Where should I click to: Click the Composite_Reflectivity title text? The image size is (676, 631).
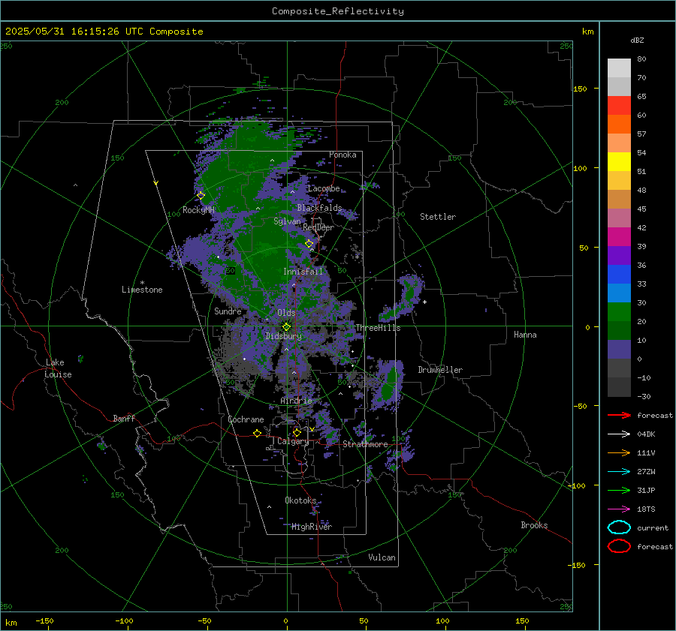click(x=338, y=11)
